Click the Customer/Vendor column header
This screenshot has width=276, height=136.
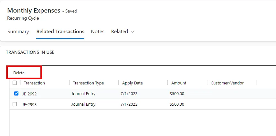click(x=227, y=83)
